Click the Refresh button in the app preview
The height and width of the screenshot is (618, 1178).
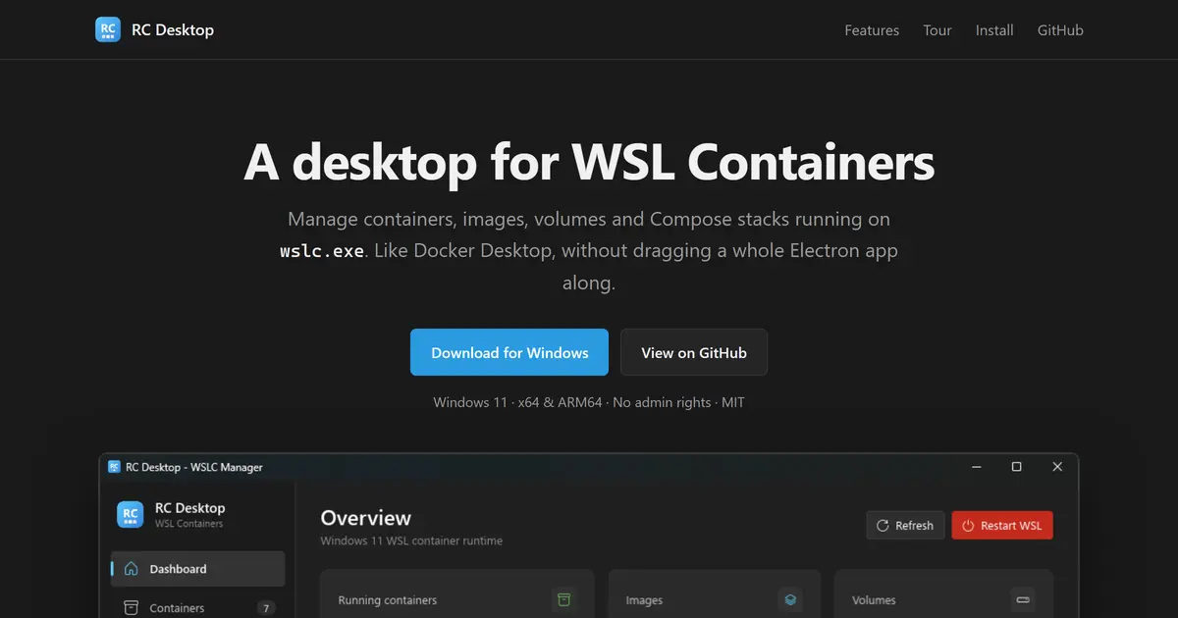click(x=905, y=525)
